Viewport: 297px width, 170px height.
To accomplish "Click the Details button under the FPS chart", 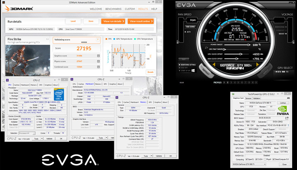I will [x=151, y=72].
